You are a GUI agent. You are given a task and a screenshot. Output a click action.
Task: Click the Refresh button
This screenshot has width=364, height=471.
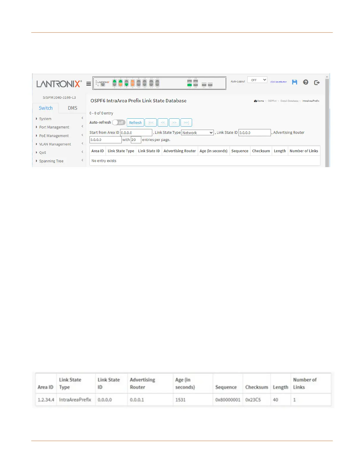click(x=135, y=123)
